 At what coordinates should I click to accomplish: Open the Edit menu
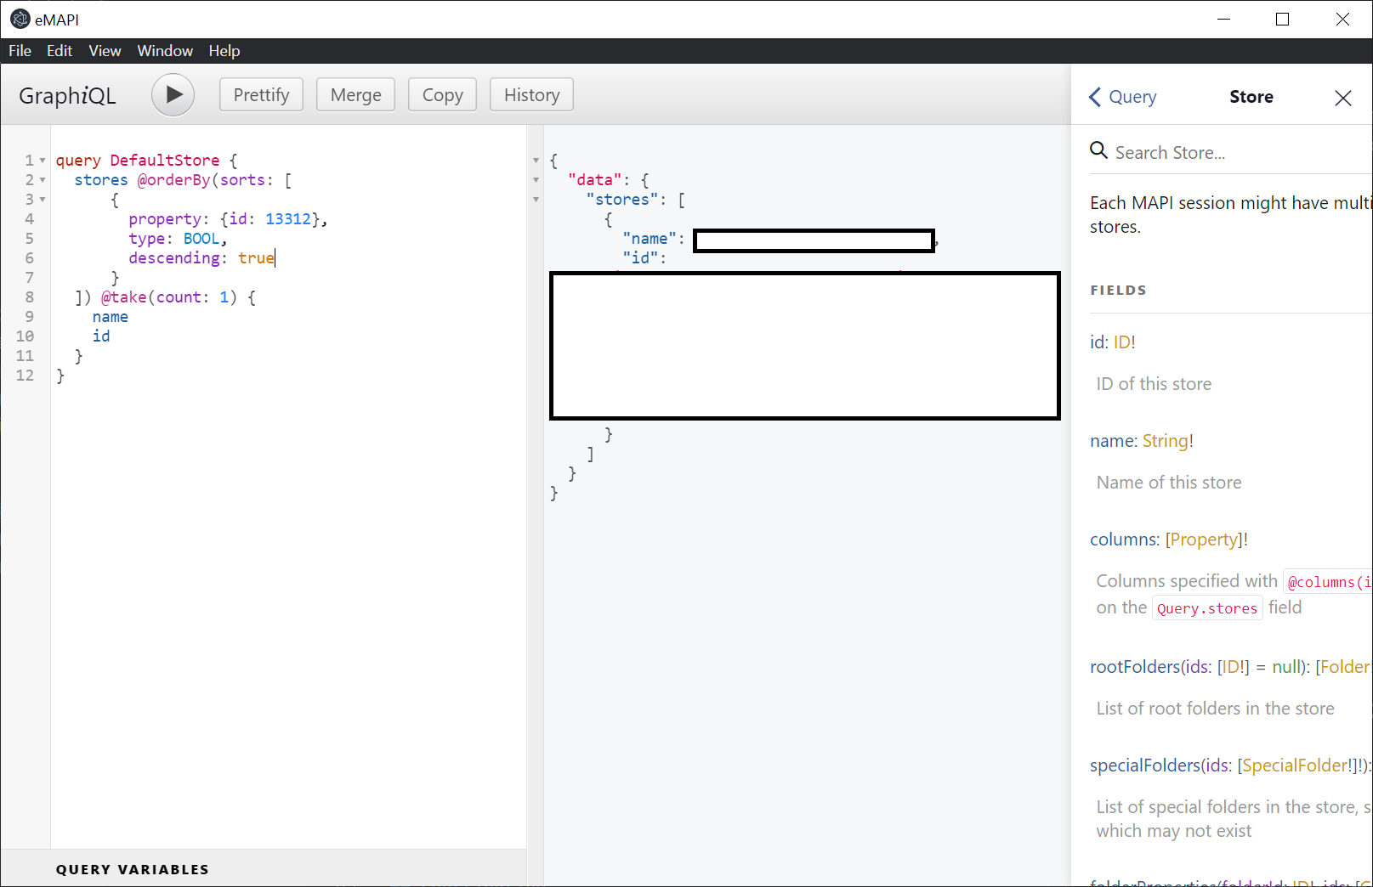(60, 51)
